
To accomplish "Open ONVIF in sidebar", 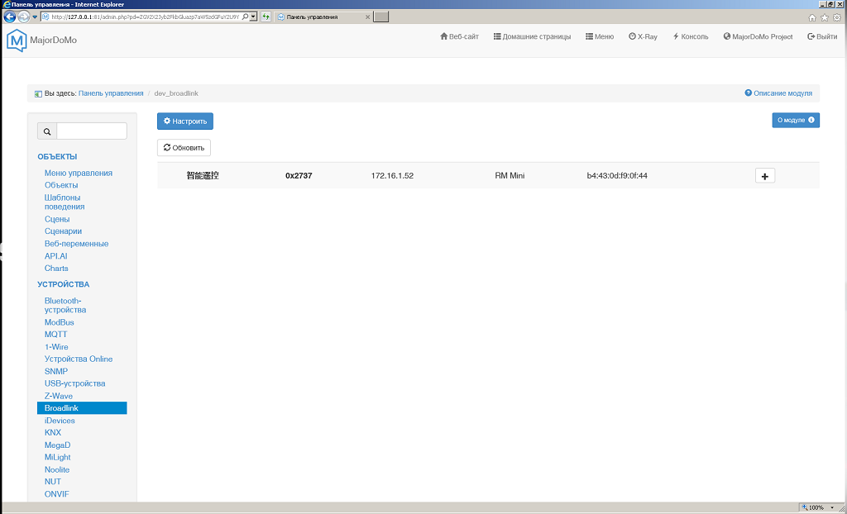I will [57, 494].
